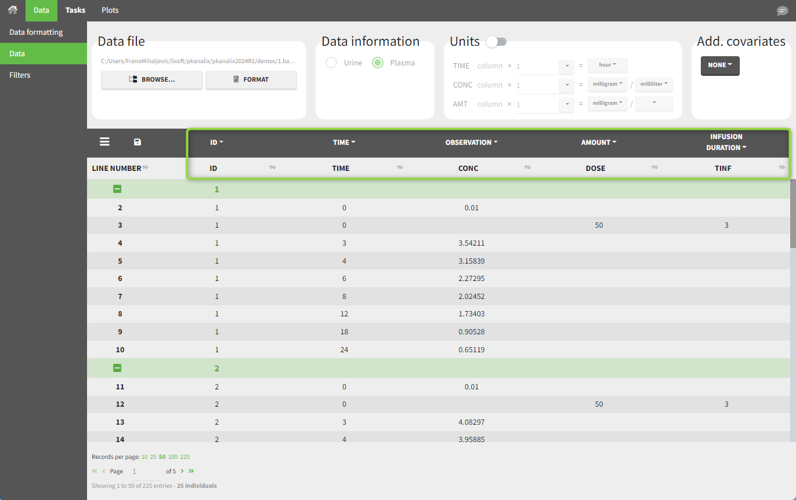
Task: Open the comments chat bubble icon
Action: click(782, 11)
